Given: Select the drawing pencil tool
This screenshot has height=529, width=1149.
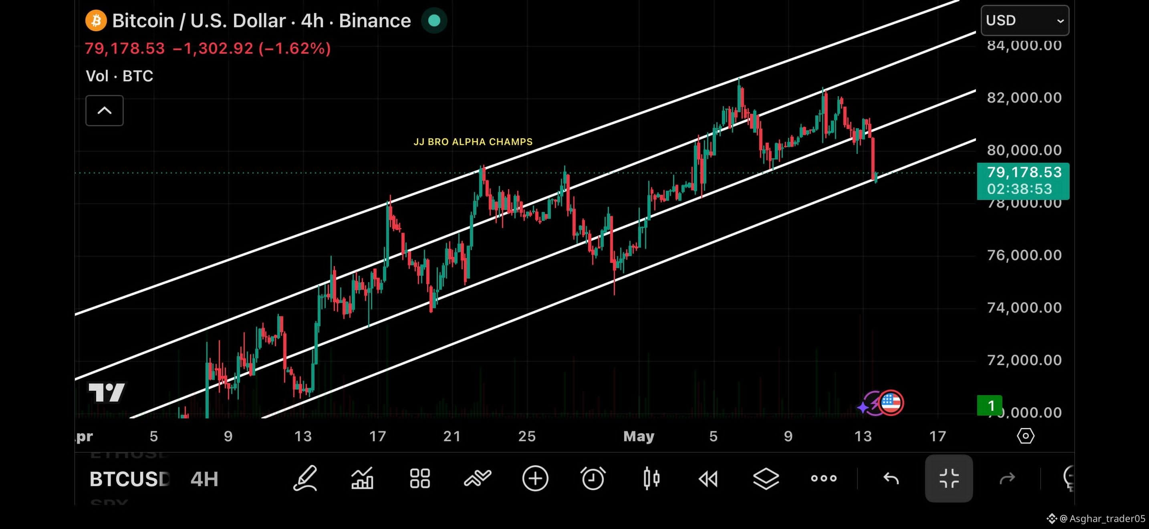Looking at the screenshot, I should point(305,479).
